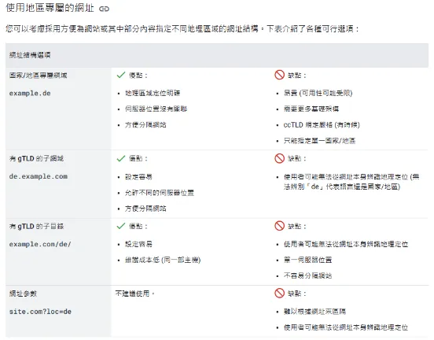Click the de.example.com code text
434x340 pixels.
click(39, 176)
